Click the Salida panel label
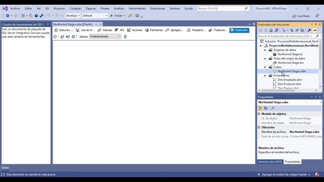The width and height of the screenshot is (324, 182). tap(5, 167)
